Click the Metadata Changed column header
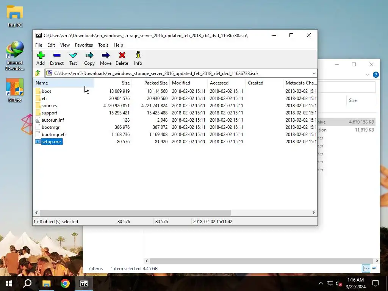This screenshot has width=388, height=291. pyautogui.click(x=300, y=83)
